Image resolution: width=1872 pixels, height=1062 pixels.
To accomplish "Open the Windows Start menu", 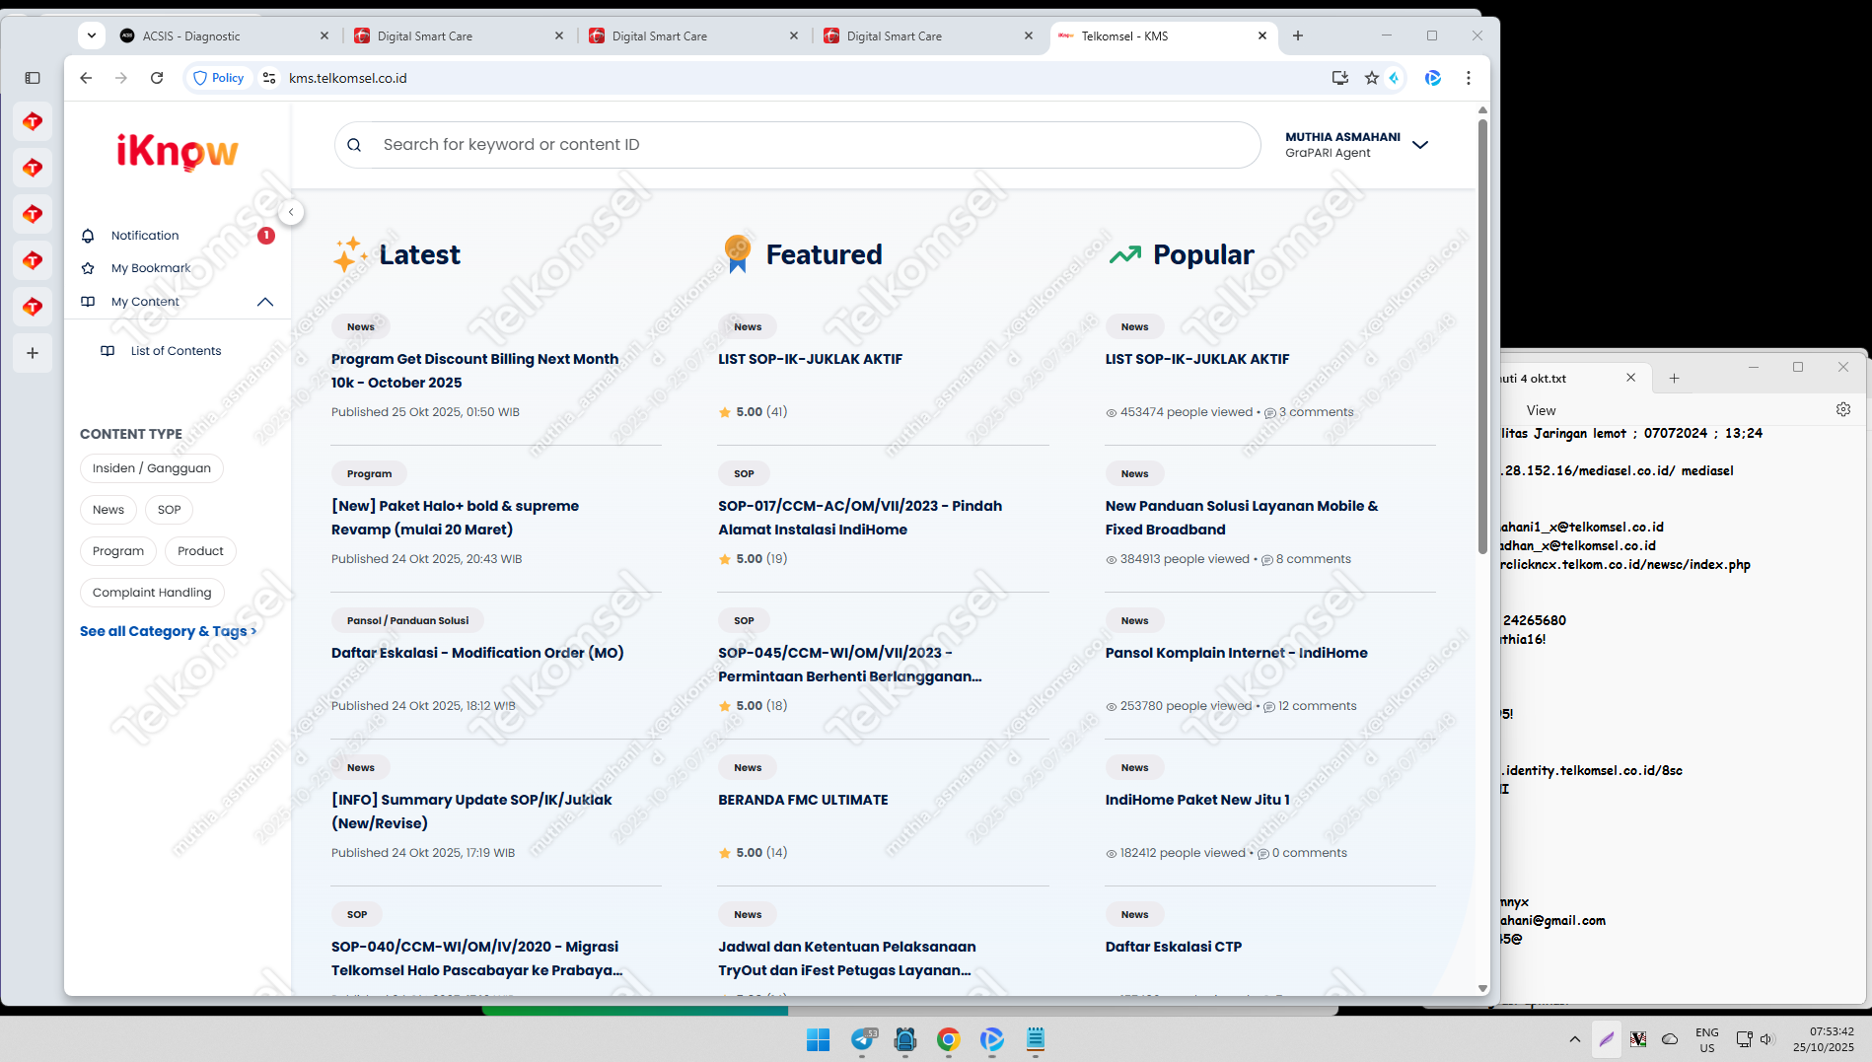I will coord(818,1039).
